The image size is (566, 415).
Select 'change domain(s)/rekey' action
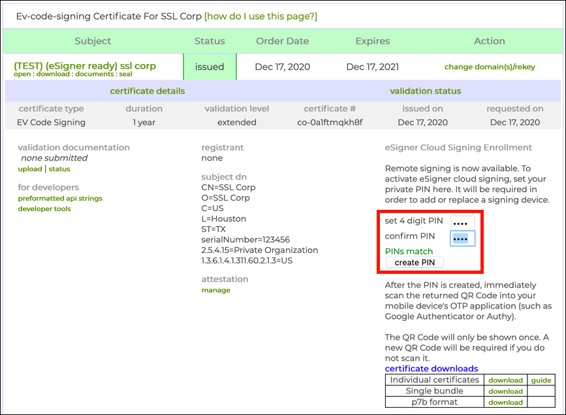coord(490,67)
